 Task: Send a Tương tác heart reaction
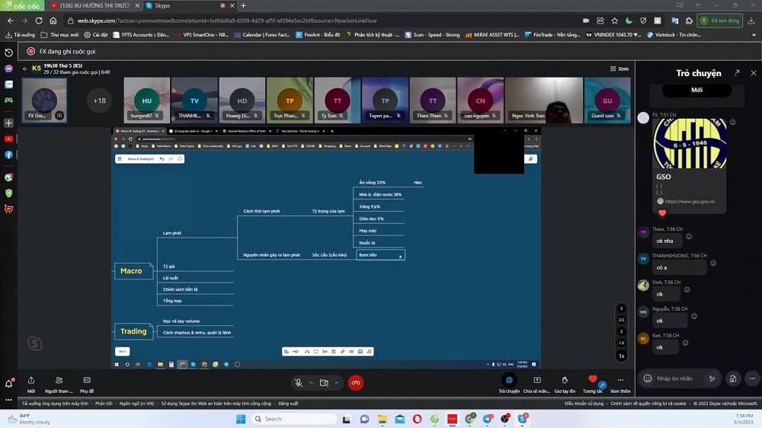coord(592,383)
